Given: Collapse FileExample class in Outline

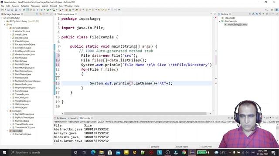Looking at the screenshot, I should (x=220, y=21).
